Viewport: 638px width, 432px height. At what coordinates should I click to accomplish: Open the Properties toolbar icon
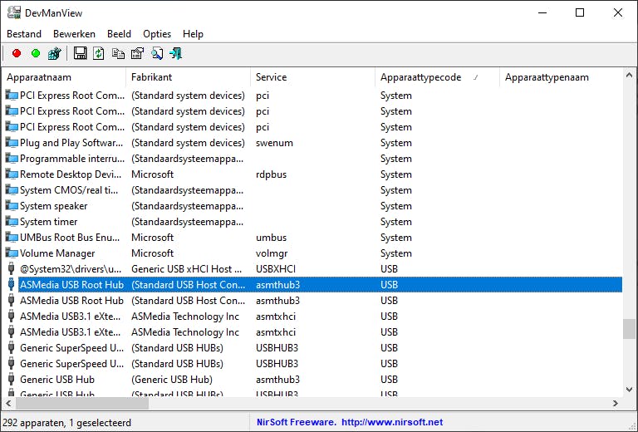click(137, 54)
